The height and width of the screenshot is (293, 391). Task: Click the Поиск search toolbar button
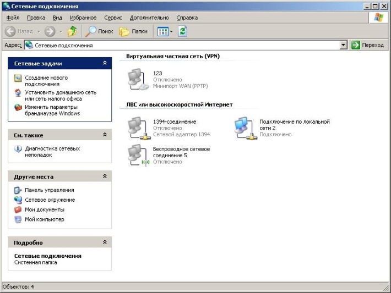tap(99, 31)
